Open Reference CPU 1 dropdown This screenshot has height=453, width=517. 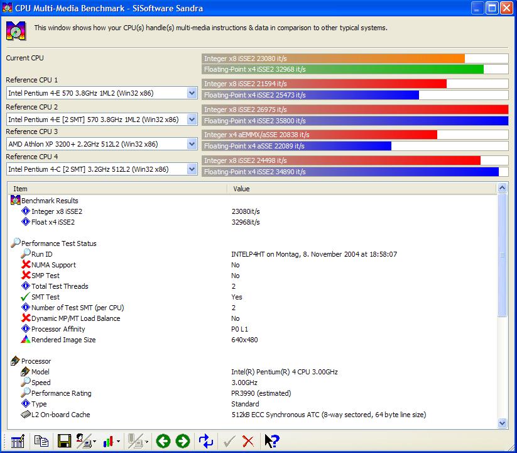(x=192, y=93)
